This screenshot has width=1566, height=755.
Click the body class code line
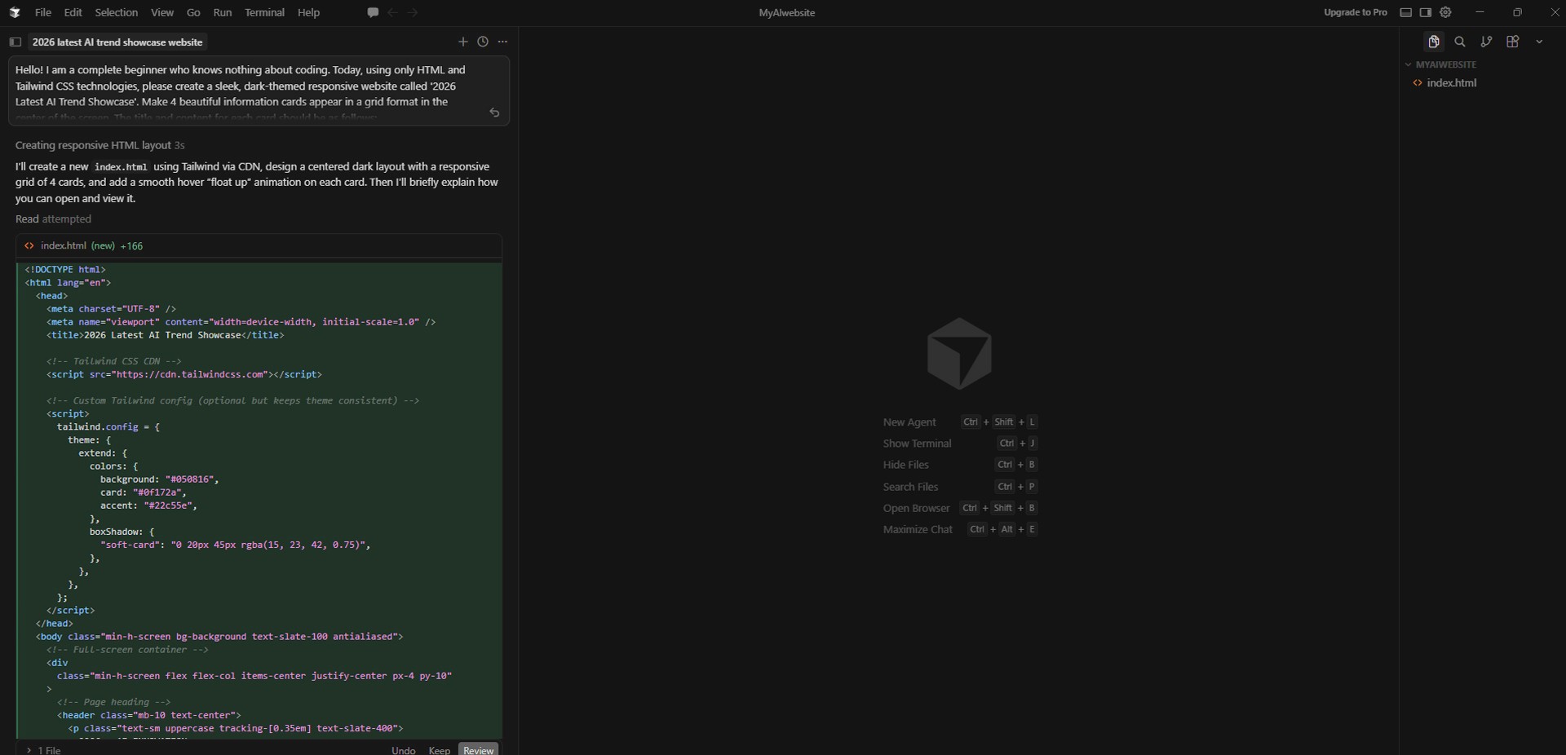(x=219, y=636)
